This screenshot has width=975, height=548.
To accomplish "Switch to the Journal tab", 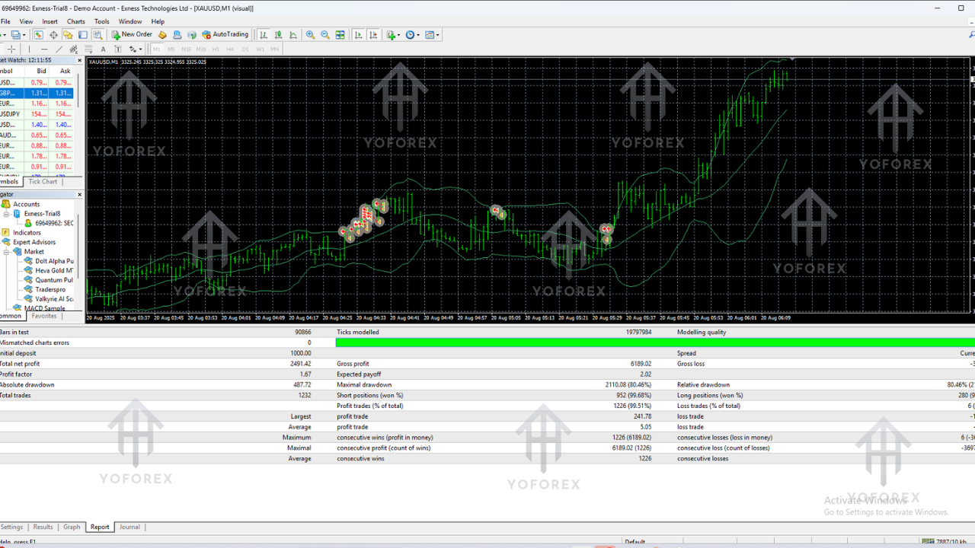I will (129, 527).
